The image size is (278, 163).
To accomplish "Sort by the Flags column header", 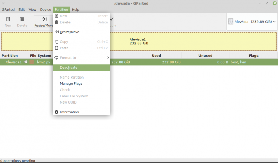I will (x=253, y=56).
